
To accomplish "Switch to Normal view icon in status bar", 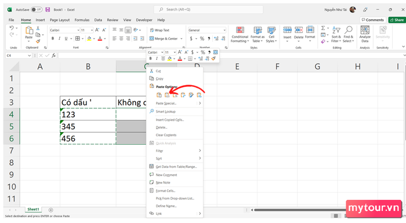I will point(336,215).
